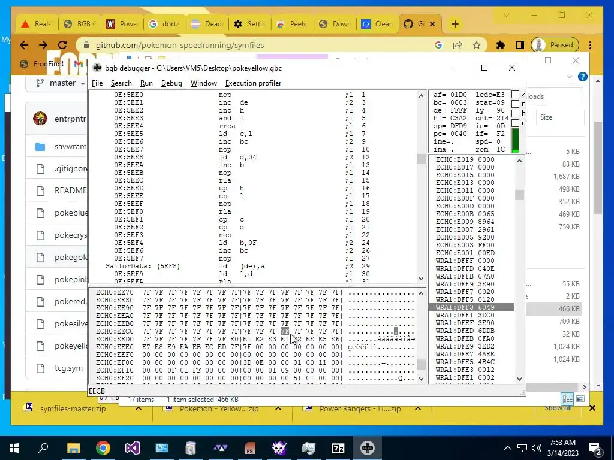Select the highlighted stack row WRA1:DFF3 6049
Screen dimensions: 614x460
471,307
